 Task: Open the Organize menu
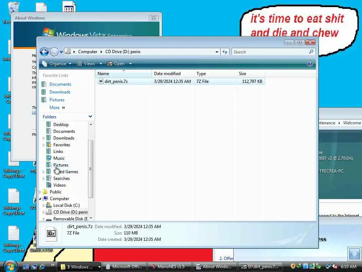coord(57,64)
